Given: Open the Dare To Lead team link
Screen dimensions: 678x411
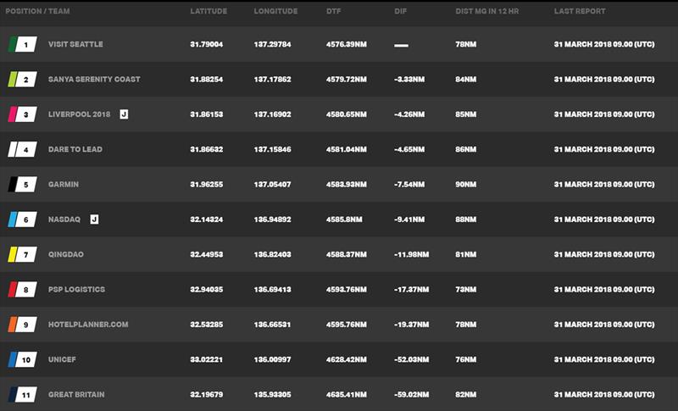Looking at the screenshot, I should click(75, 149).
